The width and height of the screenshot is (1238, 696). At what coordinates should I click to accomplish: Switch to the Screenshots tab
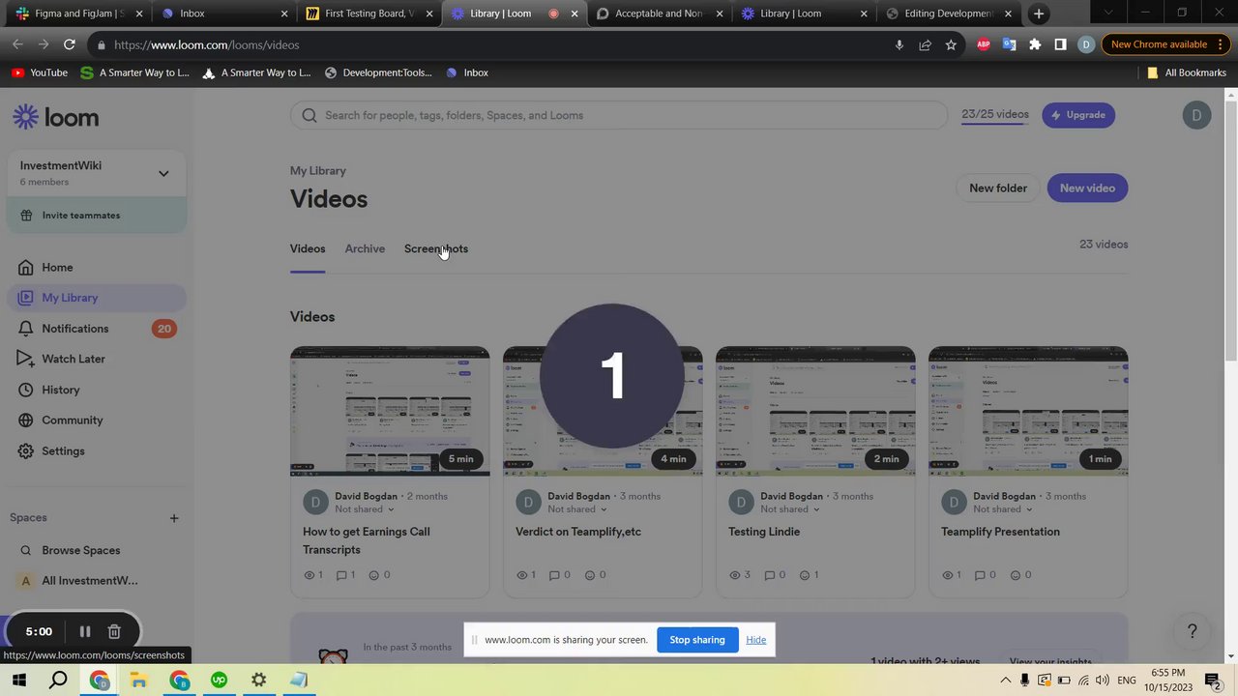click(436, 249)
